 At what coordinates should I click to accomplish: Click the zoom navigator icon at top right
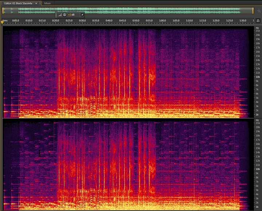[x=259, y=11]
